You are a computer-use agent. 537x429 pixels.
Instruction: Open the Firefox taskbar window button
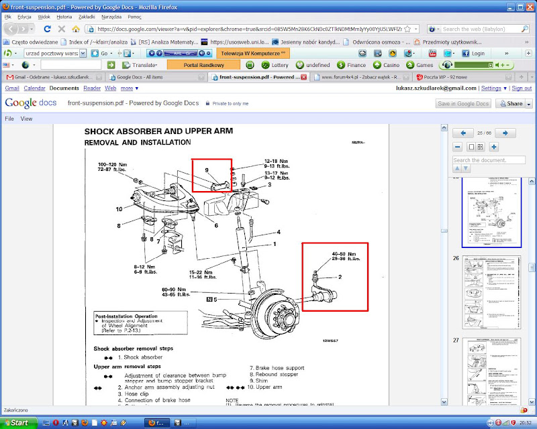click(158, 423)
